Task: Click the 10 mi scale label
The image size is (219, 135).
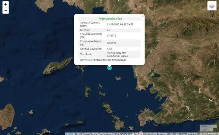Action: (204, 130)
